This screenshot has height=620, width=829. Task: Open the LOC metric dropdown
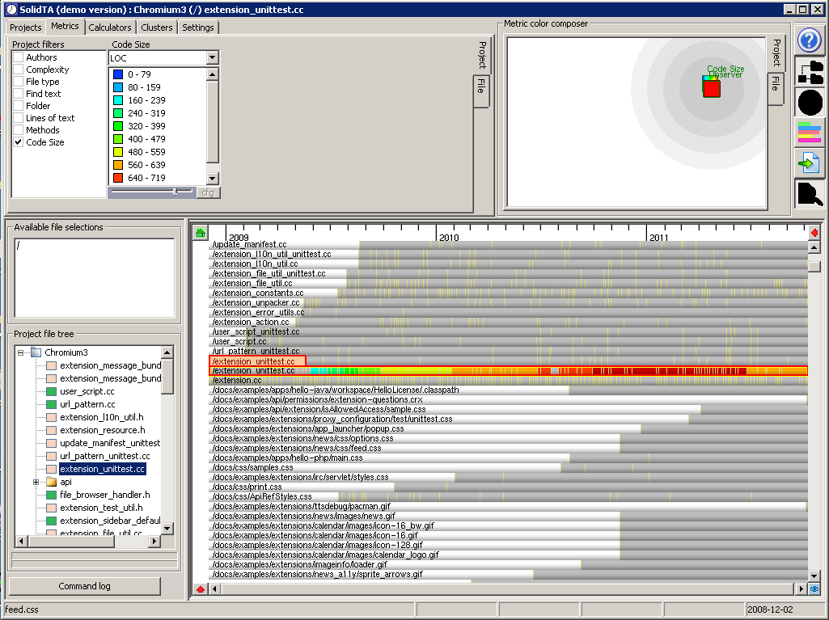212,58
